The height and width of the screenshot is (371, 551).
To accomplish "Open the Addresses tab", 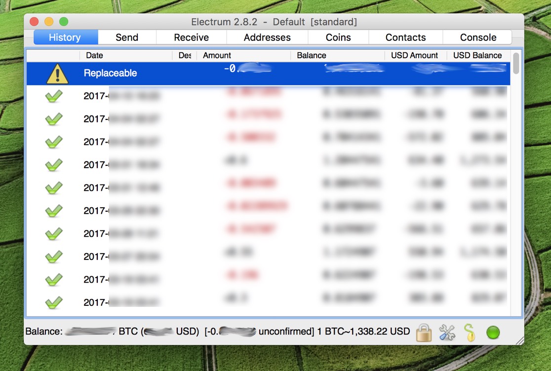I will tap(267, 37).
